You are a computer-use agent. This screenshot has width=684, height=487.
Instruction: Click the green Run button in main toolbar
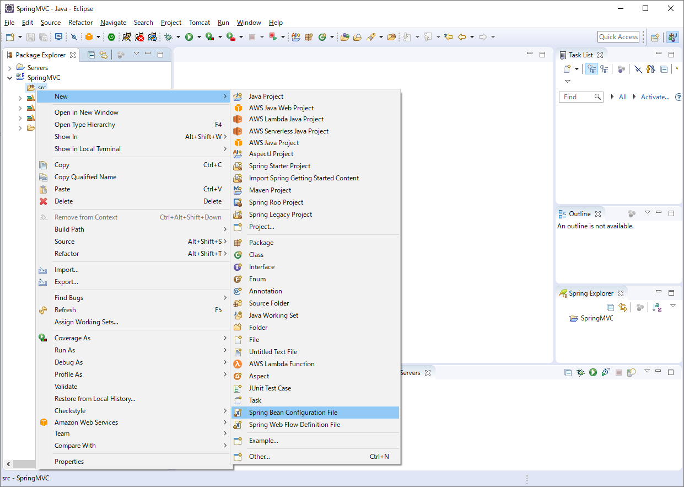point(189,37)
